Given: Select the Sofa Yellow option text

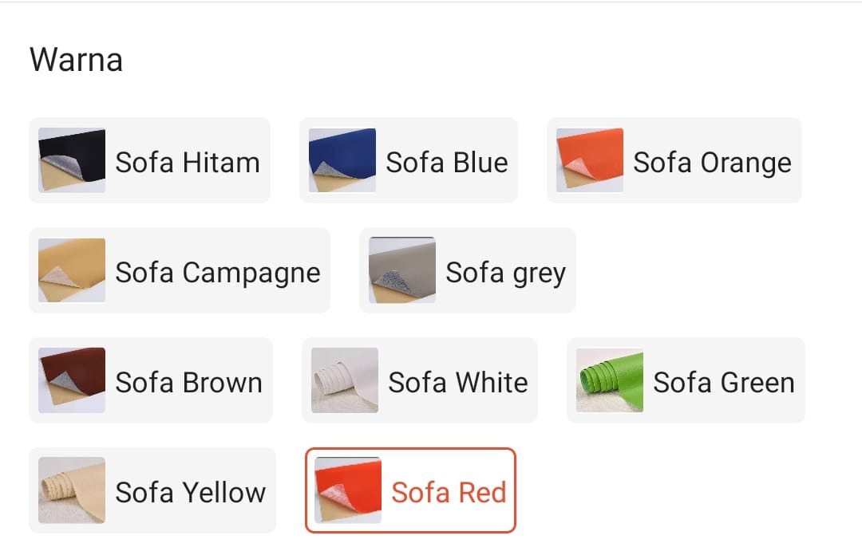Looking at the screenshot, I should 191,492.
